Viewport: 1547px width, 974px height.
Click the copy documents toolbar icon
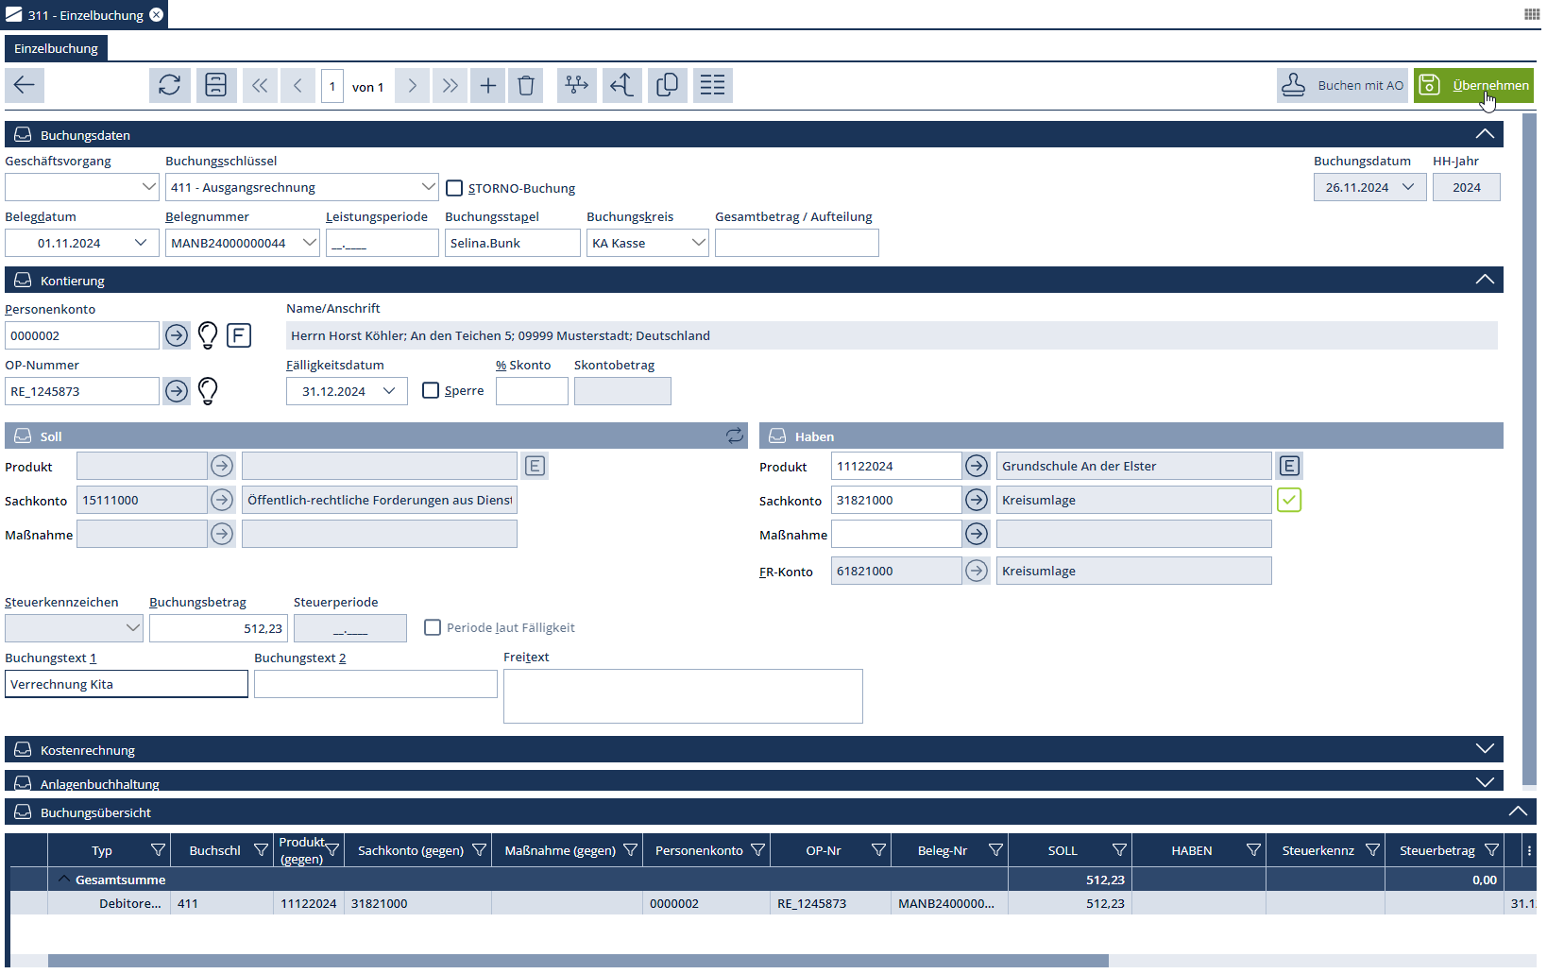[667, 86]
